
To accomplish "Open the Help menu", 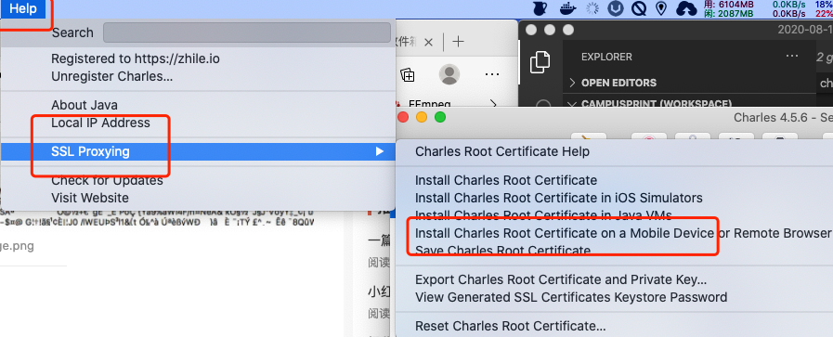I will (x=22, y=8).
